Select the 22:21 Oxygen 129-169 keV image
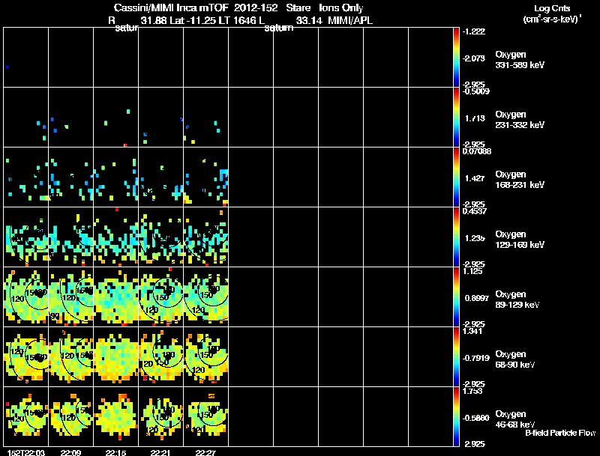600x456 pixels. pos(160,237)
